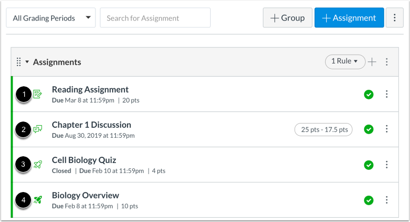Toggle published status of Reading Assignment
Viewport: 410px width, 222px height.
[x=369, y=95]
